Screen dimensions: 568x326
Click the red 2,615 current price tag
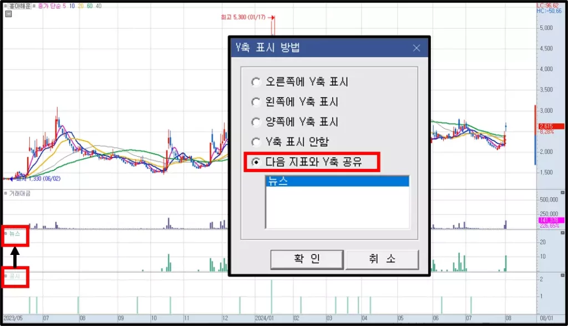click(551, 126)
